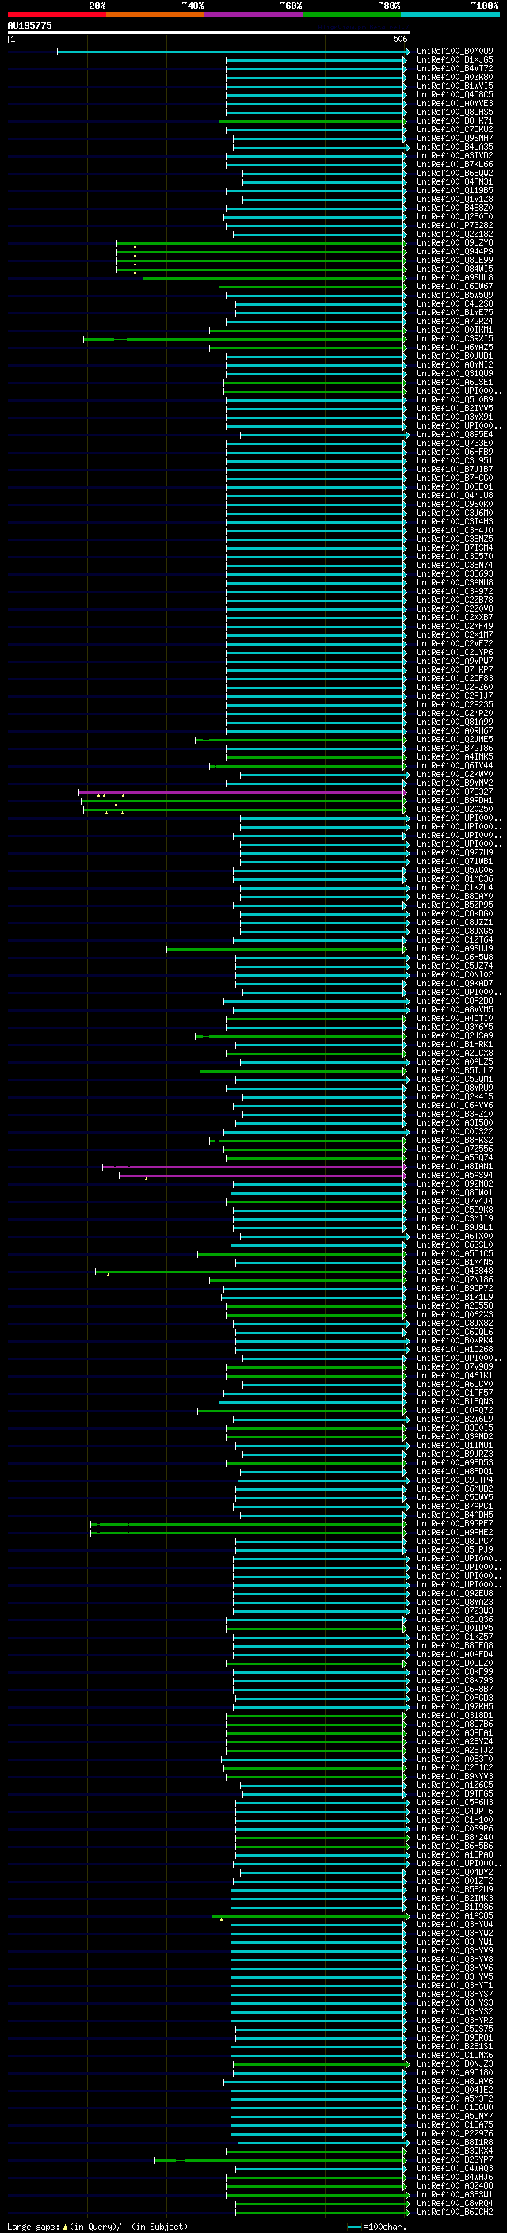Select the UniRef100_B4VT72 label
This screenshot has height=2233, width=507.
point(455,68)
